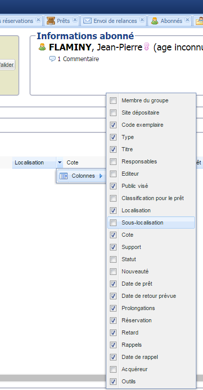This screenshot has height=390, width=203.
Task: Open the Prêts tab
Action: click(62, 21)
